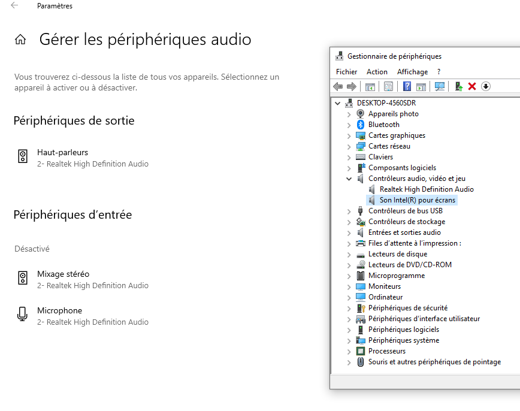
Task: Open Properties toolbar icon in Device Manager
Action: tap(388, 87)
